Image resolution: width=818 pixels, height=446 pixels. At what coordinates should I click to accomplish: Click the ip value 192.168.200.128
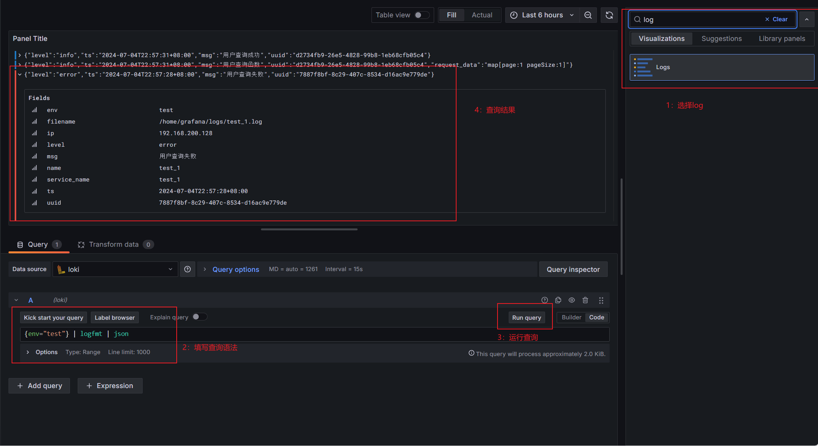point(186,133)
